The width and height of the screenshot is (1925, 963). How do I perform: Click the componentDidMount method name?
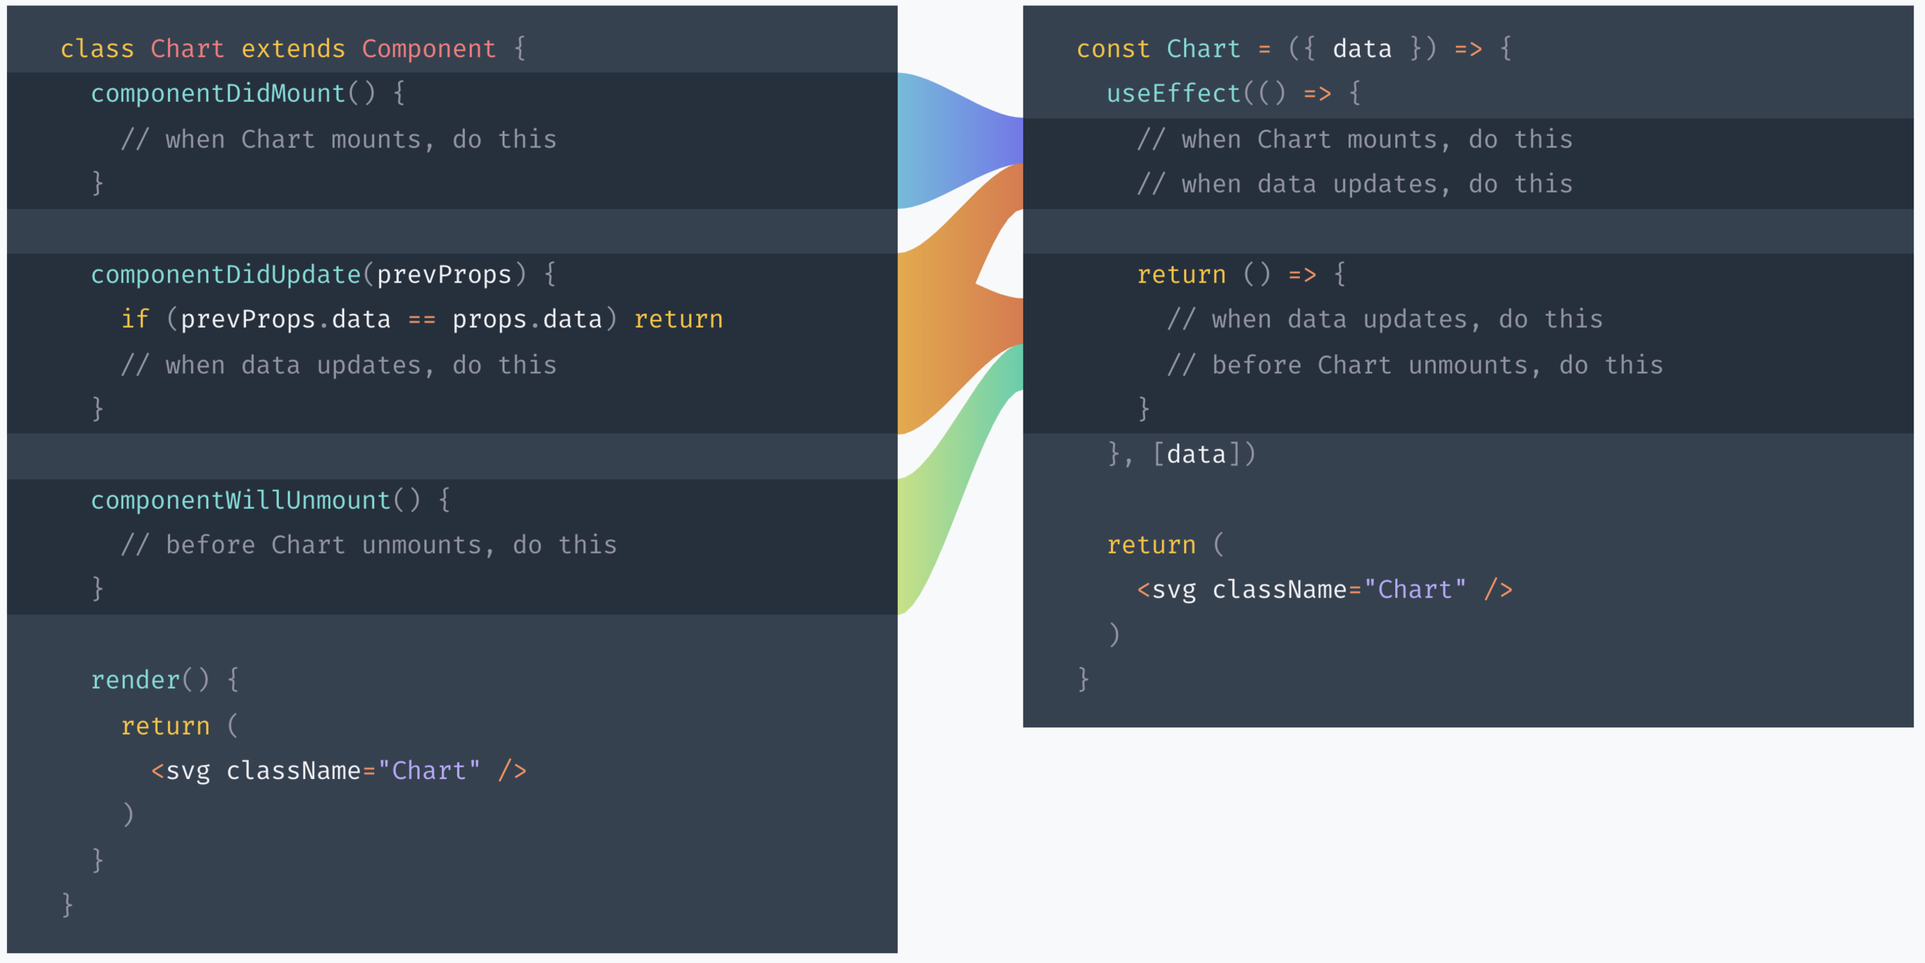[x=218, y=94]
